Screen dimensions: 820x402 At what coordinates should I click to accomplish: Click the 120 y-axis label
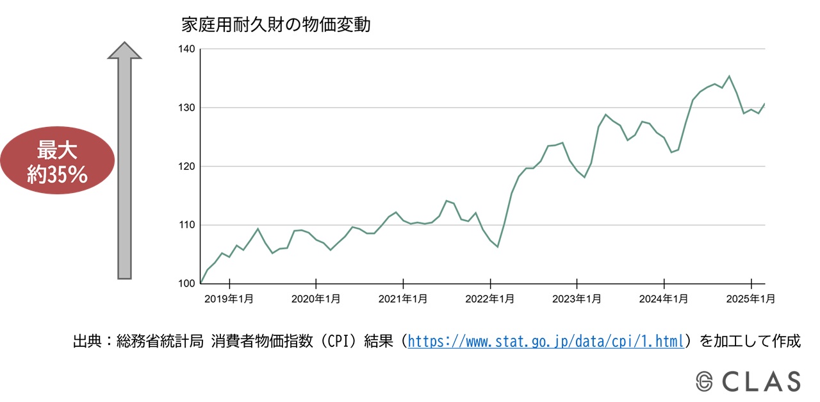click(x=186, y=167)
